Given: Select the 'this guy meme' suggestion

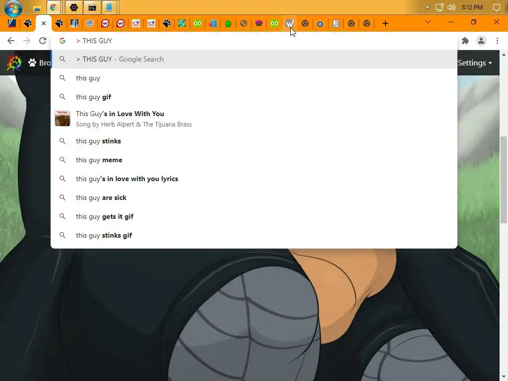Looking at the screenshot, I should pos(254,160).
